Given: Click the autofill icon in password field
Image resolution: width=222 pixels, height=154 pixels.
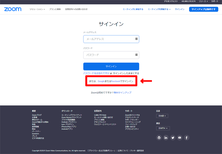Looking at the screenshot, I should tap(136, 55).
